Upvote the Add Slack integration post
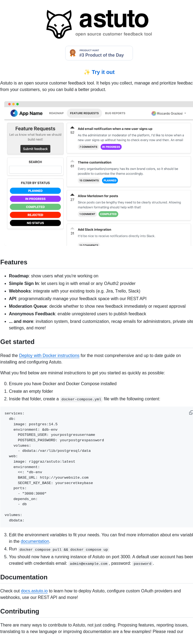Viewport: 193px width, 636px height. click(72, 228)
